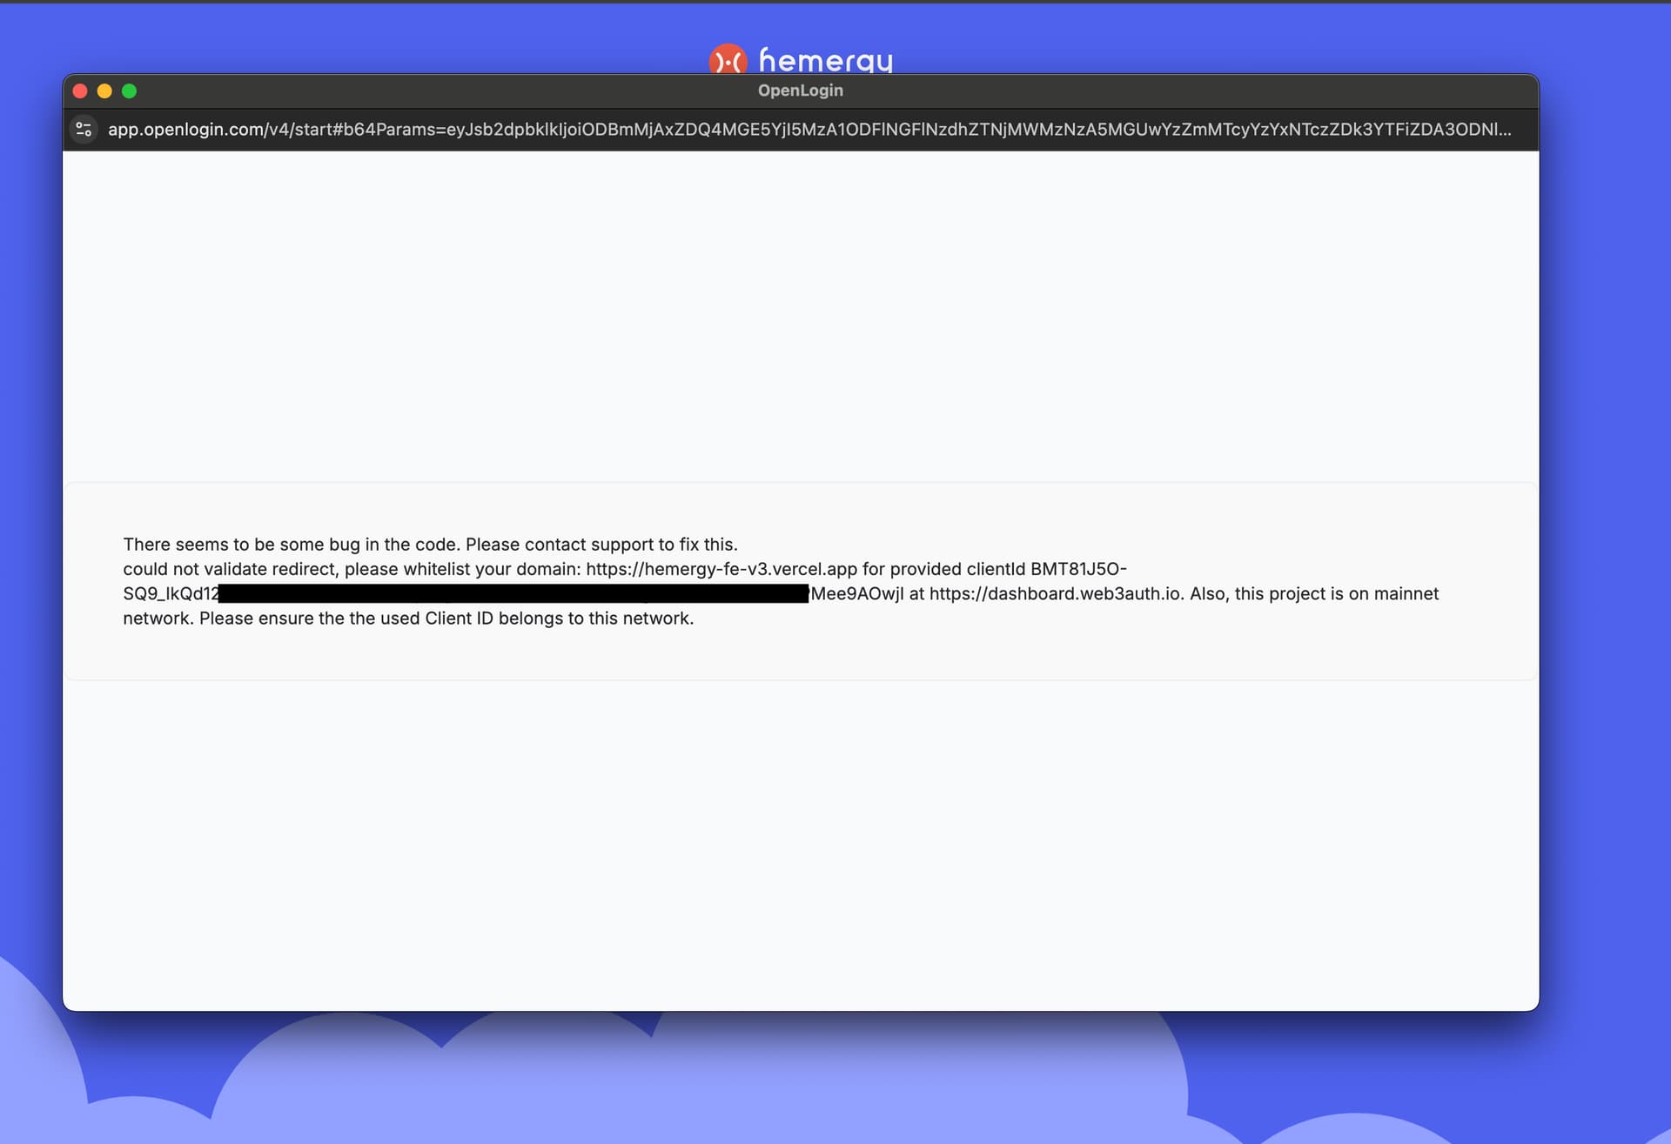Image resolution: width=1671 pixels, height=1144 pixels.
Task: Click the OpenLogin window title
Action: point(800,90)
